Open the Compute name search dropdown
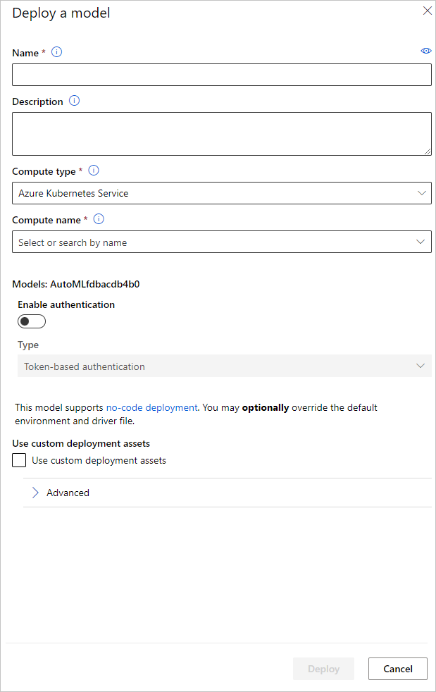 221,242
